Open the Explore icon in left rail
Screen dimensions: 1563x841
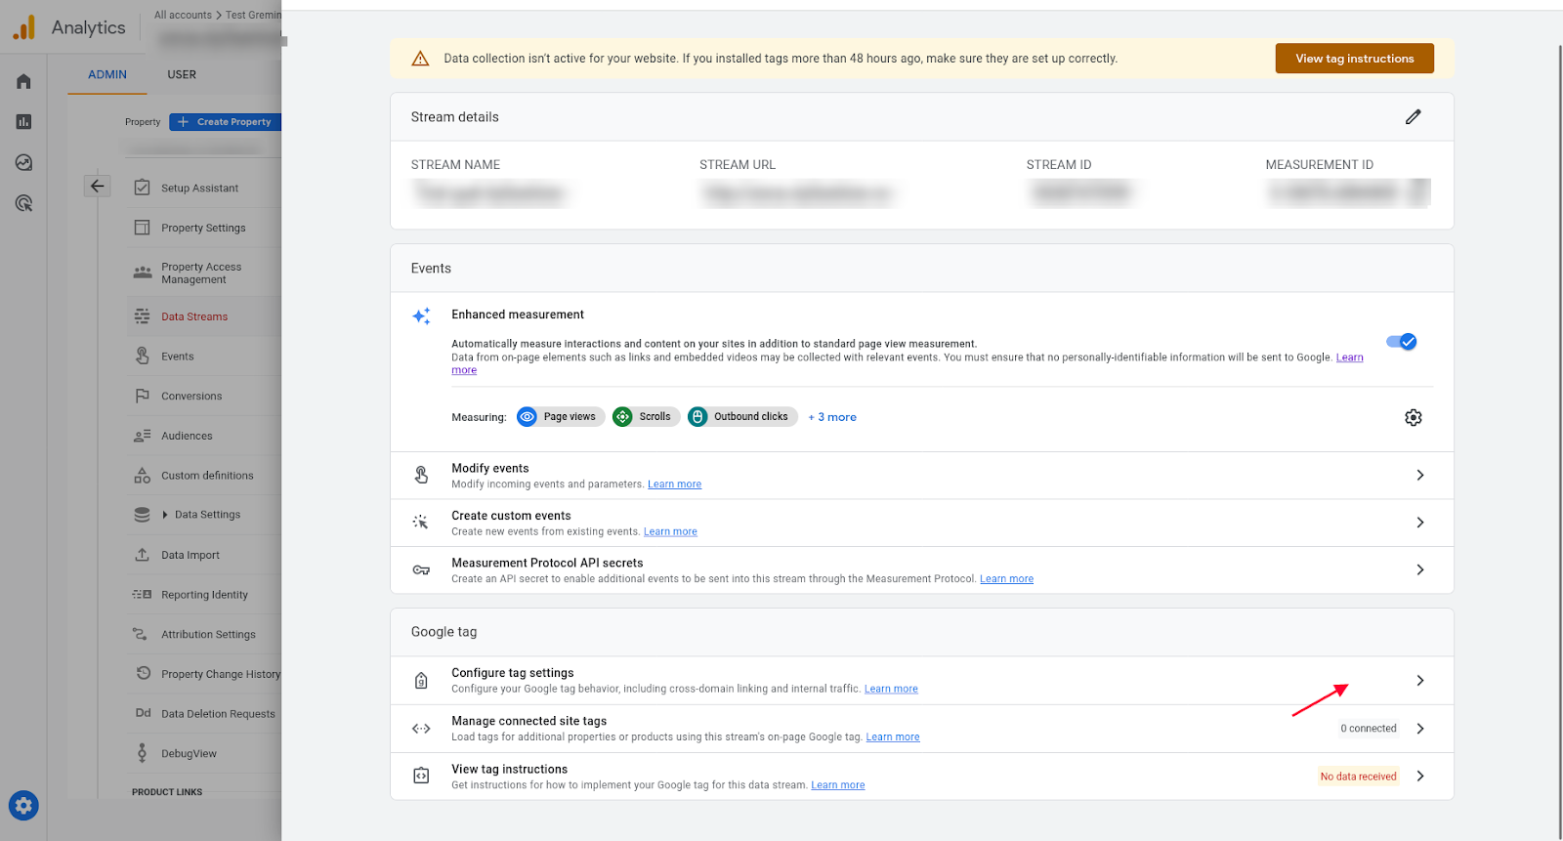coord(23,163)
